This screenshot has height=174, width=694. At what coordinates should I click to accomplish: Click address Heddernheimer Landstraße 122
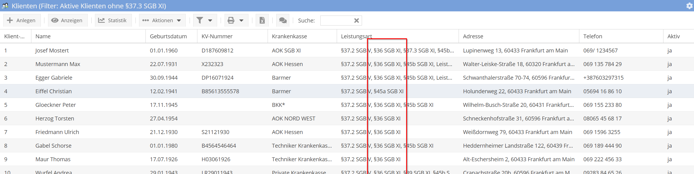coord(518,146)
